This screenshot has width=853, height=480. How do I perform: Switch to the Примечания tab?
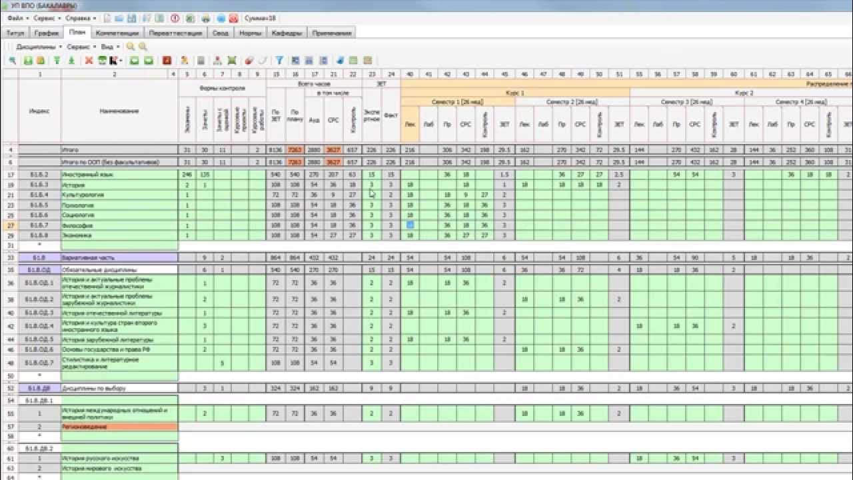tap(331, 32)
